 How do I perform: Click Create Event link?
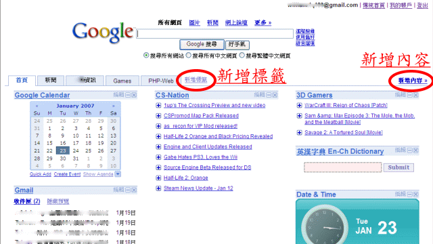coord(67,174)
